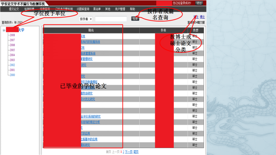Click page 2 in pagination
This screenshot has width=276, height=155.
pyautogui.click(x=123, y=152)
